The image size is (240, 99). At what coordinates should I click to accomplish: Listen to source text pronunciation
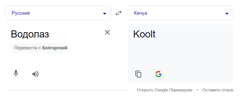(35, 74)
